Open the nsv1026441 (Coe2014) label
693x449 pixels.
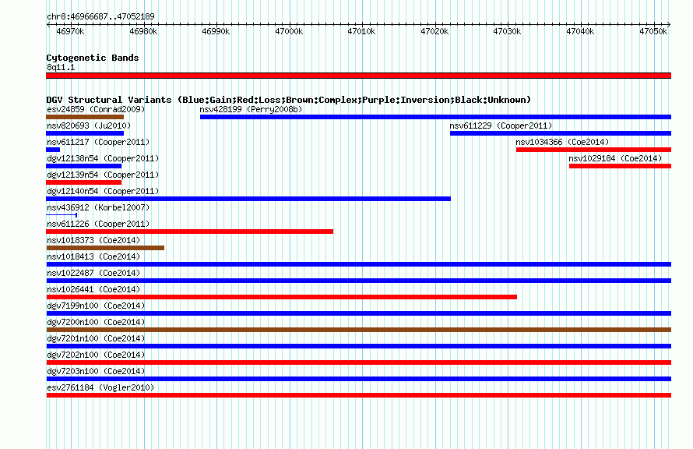tap(93, 289)
